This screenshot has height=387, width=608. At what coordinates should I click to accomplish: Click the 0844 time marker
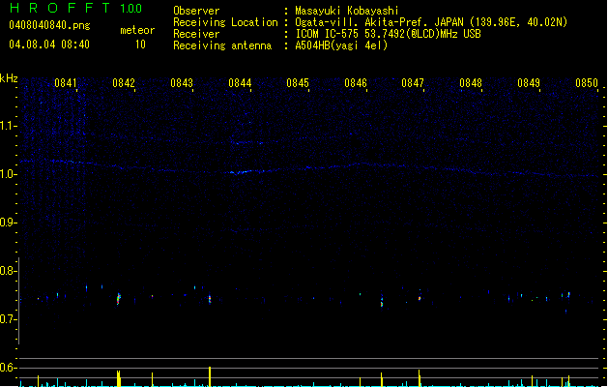tap(240, 83)
